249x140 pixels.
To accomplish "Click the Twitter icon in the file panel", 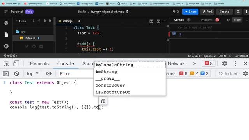I will (27, 46).
